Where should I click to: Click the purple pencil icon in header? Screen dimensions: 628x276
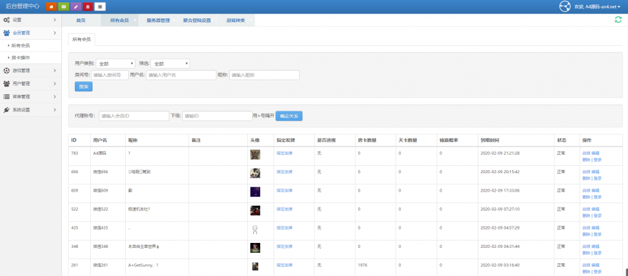[75, 7]
